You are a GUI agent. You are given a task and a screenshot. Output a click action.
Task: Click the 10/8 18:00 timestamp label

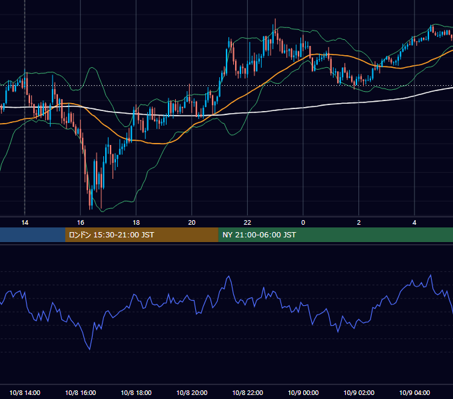click(x=136, y=392)
